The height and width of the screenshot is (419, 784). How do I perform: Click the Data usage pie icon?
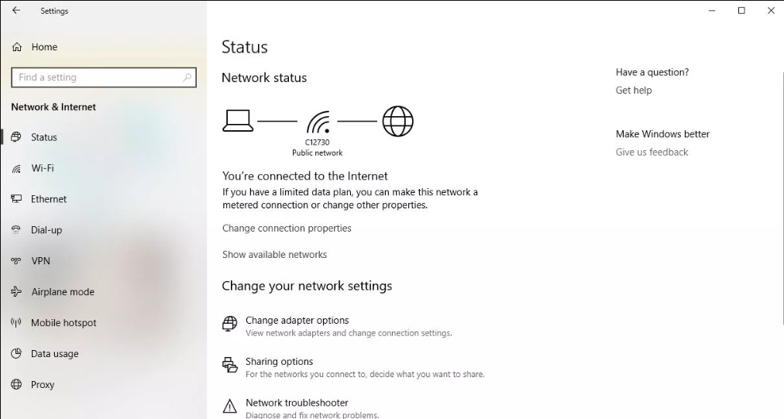16,353
